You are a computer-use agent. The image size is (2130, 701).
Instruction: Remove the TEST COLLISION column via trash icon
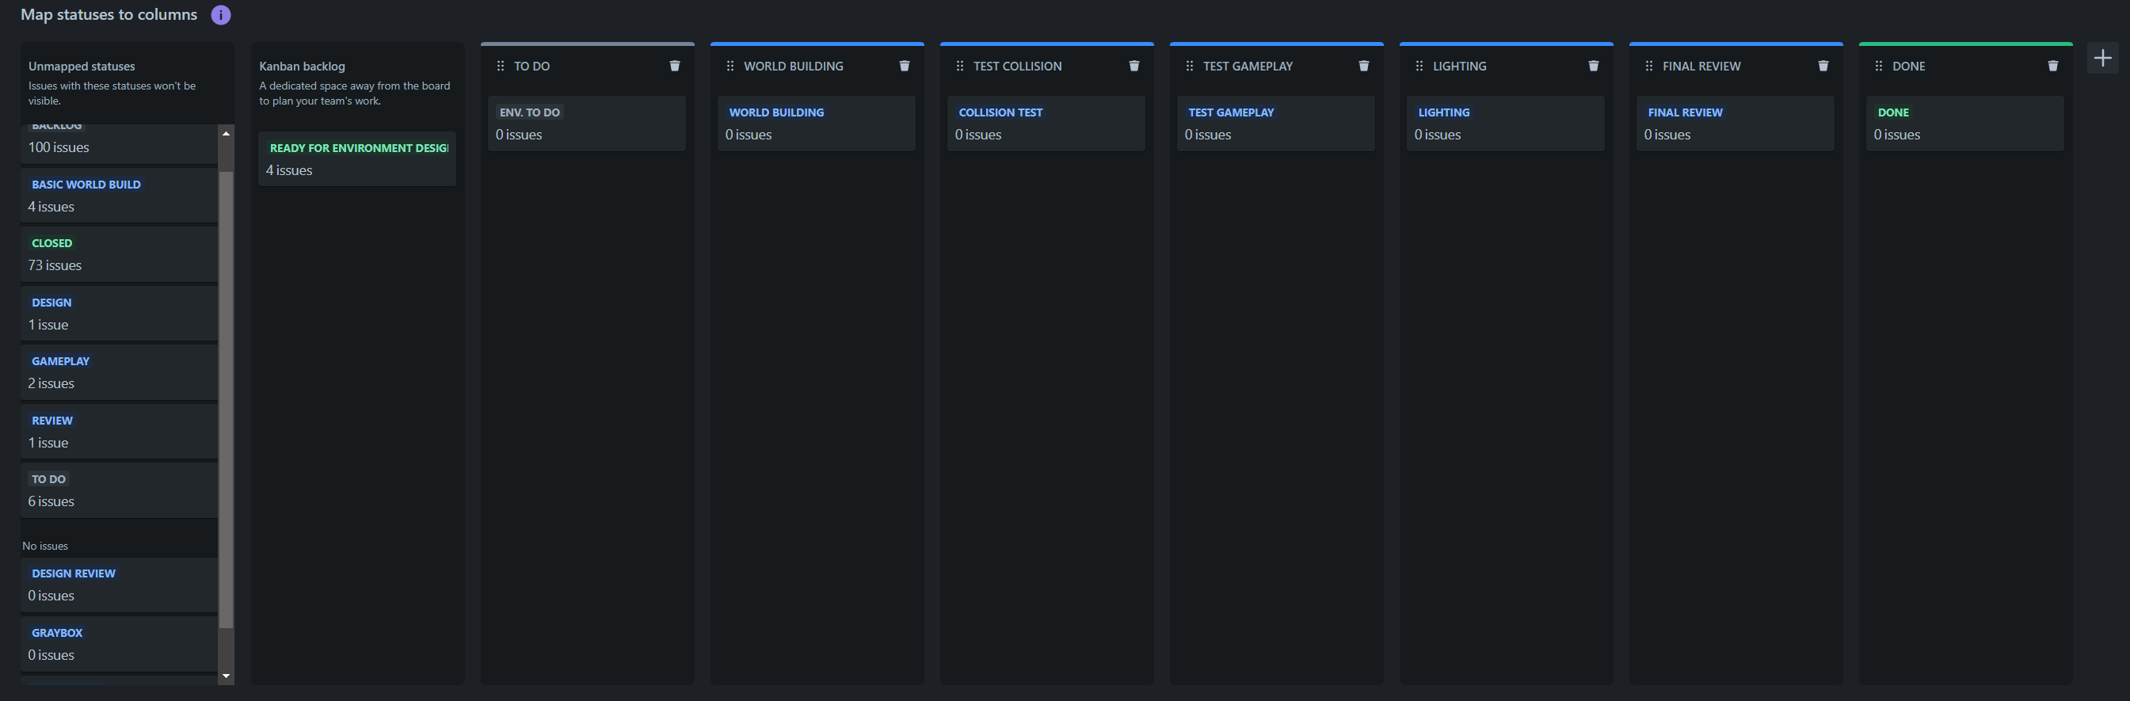(x=1134, y=66)
